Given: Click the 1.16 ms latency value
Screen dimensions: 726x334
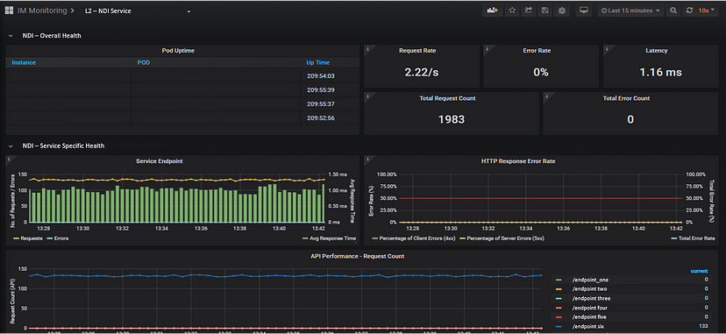Looking at the screenshot, I should click(x=660, y=72).
